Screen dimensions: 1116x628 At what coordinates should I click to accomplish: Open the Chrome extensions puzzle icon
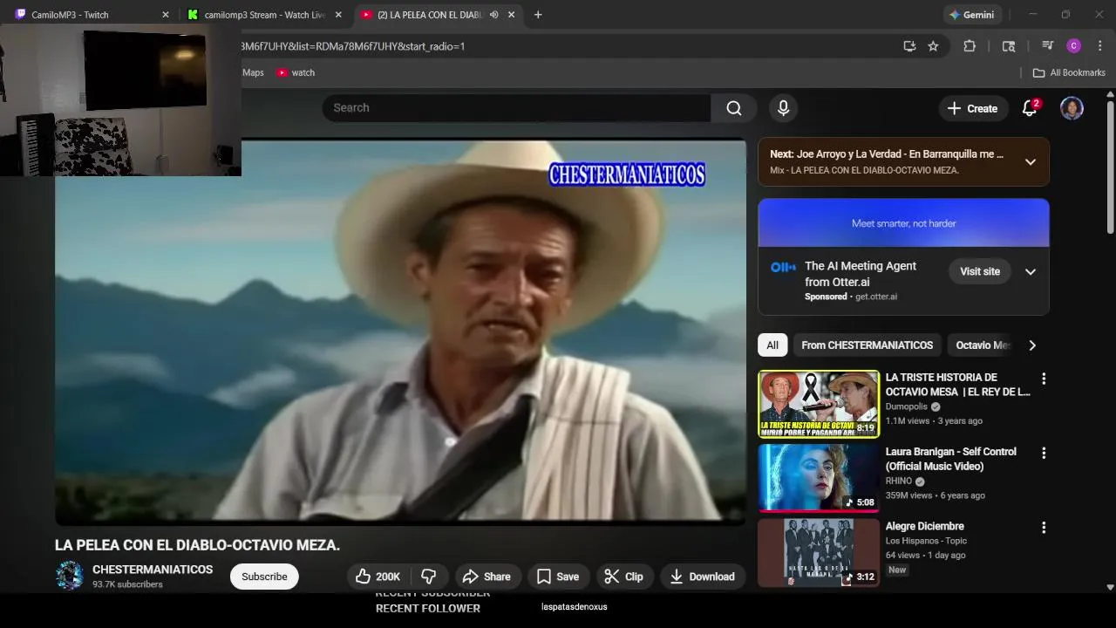tap(970, 46)
